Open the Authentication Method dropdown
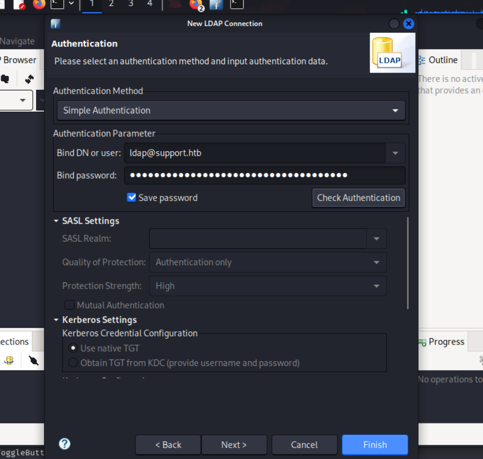Viewport: 483px width, 459px height. 231,110
